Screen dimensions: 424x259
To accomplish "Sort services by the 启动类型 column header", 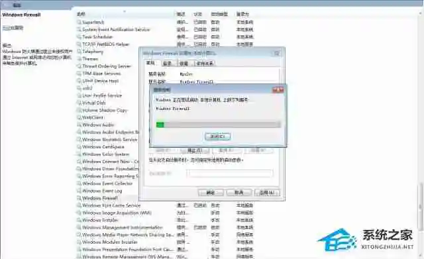I will tap(219, 14).
